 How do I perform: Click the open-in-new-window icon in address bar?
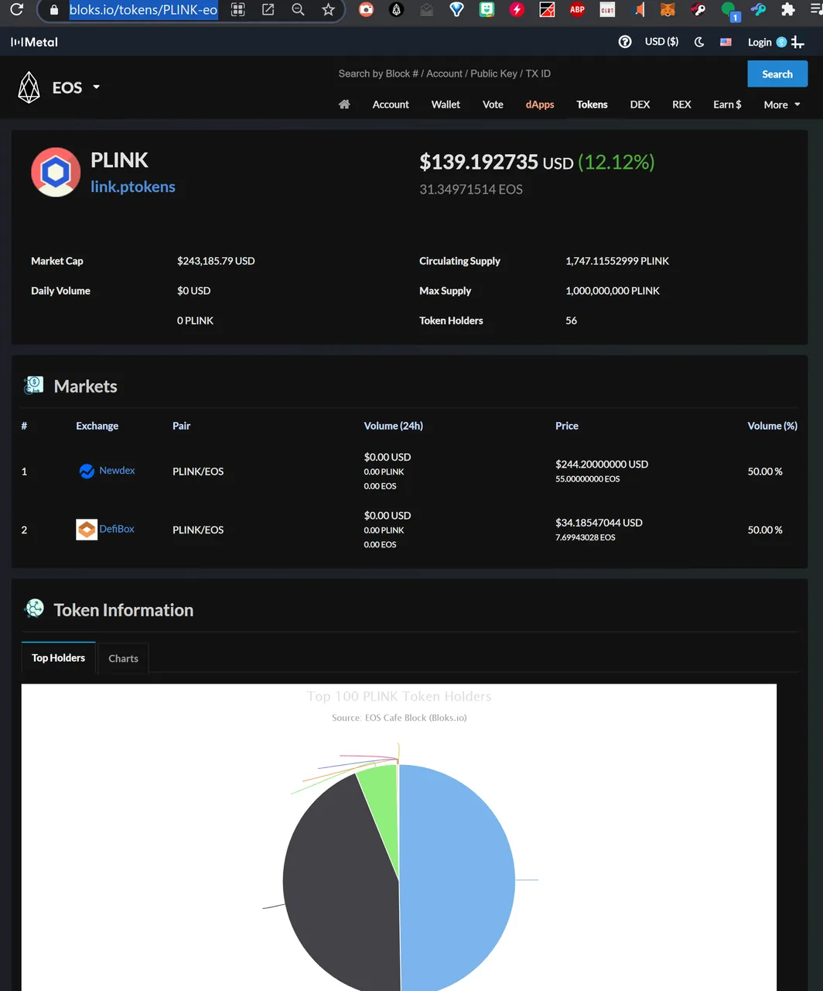[268, 10]
